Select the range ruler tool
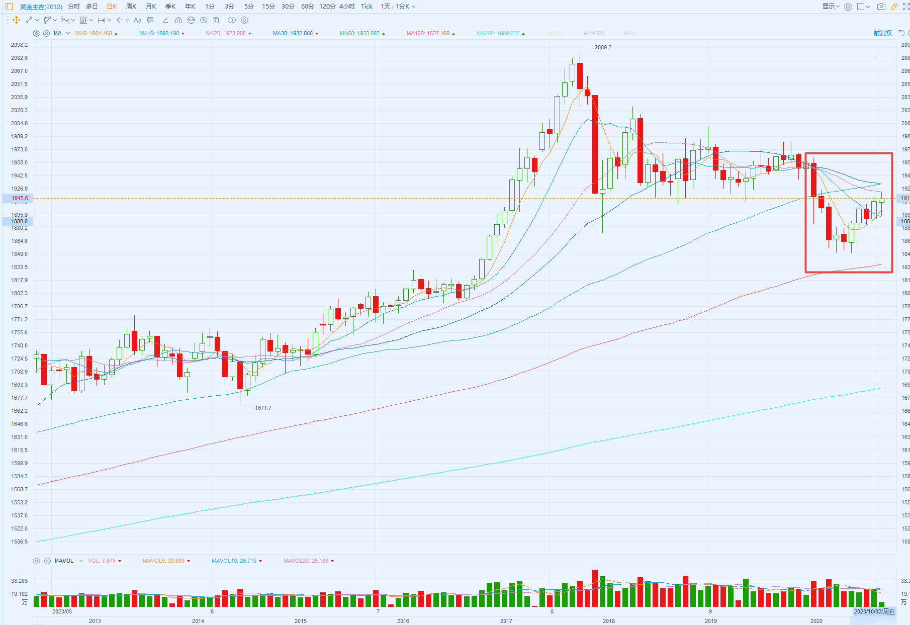 click(x=102, y=20)
